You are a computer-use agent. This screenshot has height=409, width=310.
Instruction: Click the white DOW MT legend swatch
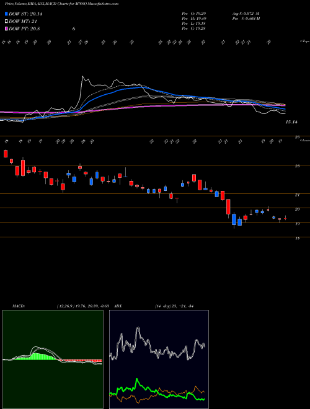[x=6, y=22]
